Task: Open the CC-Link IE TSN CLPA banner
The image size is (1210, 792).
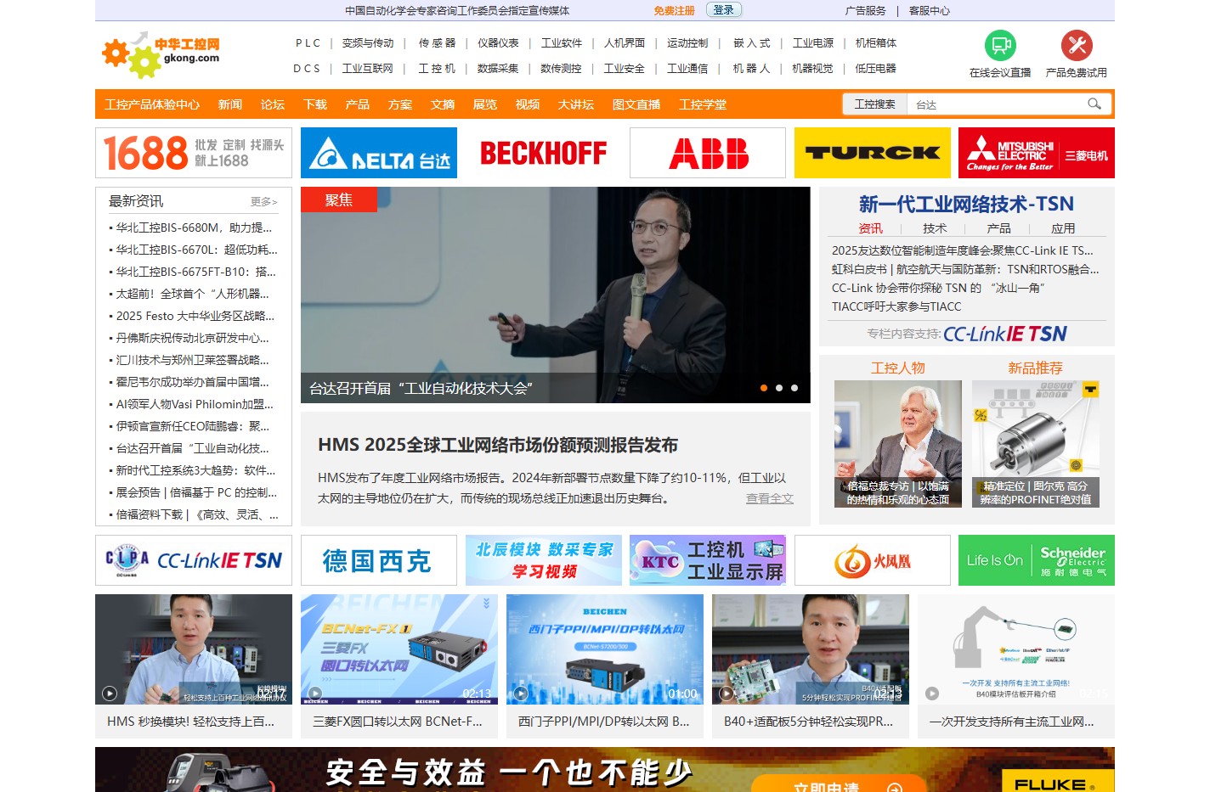Action: pos(194,560)
